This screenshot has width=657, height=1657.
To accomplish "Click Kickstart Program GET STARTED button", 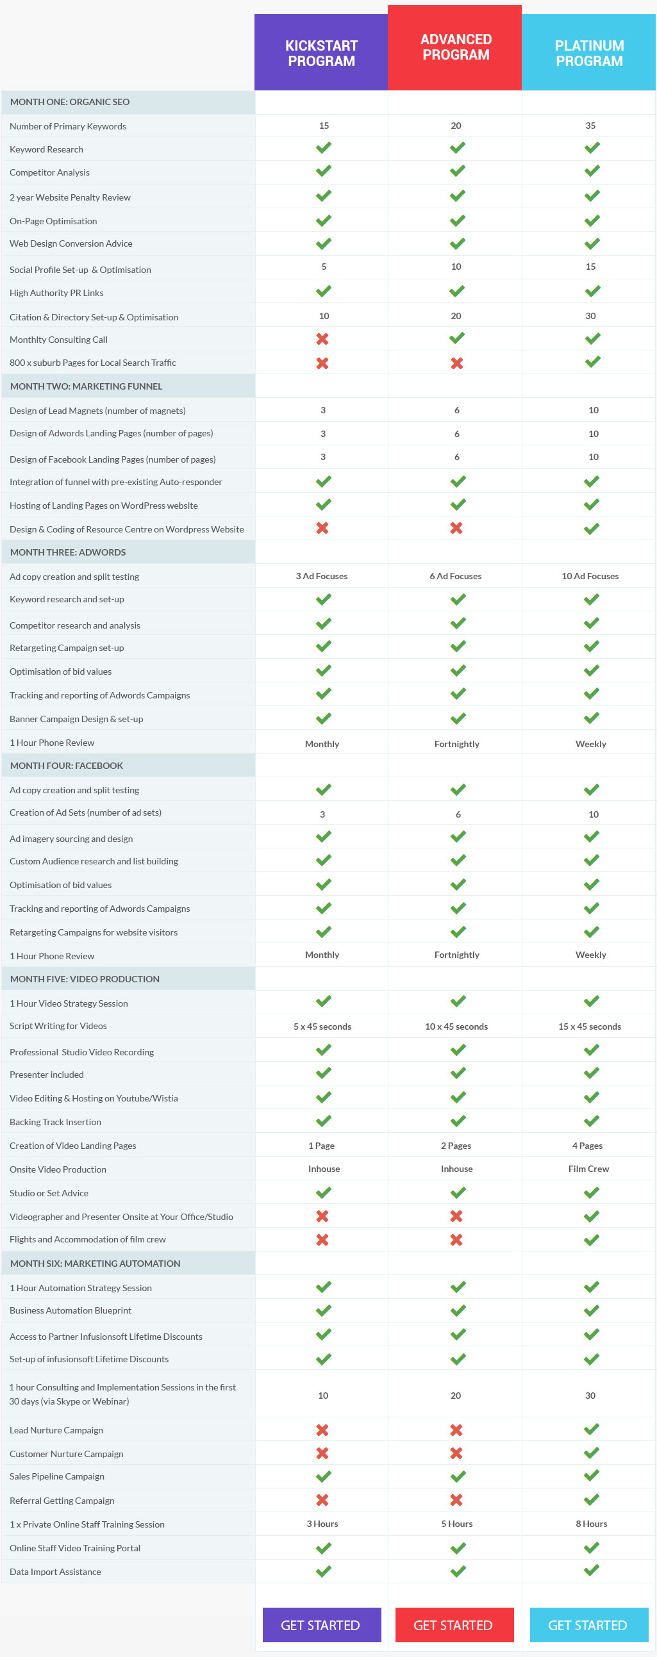I will coord(322,1625).
